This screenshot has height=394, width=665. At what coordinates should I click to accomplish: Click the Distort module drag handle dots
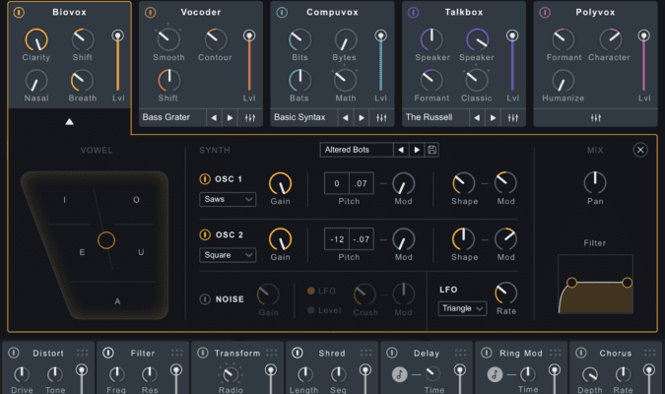click(82, 353)
